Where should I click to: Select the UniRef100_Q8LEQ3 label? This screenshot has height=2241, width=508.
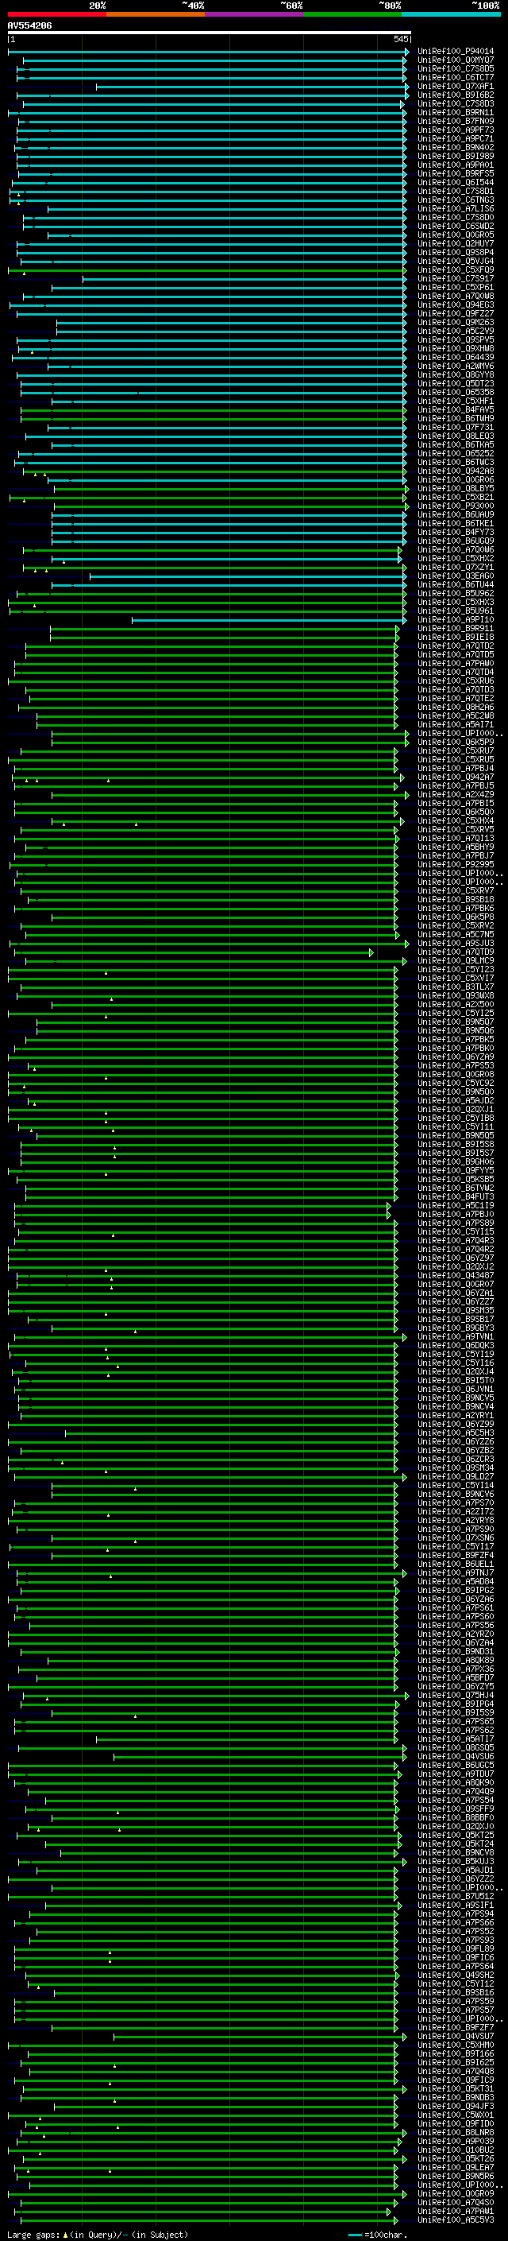456,436
